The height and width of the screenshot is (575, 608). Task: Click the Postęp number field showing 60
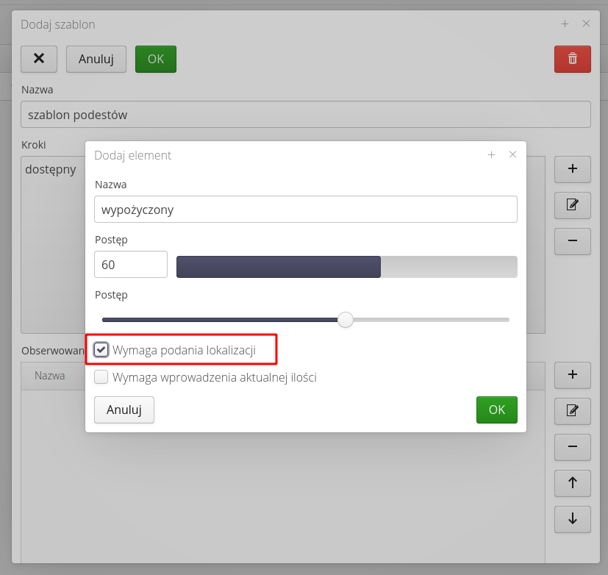point(131,265)
